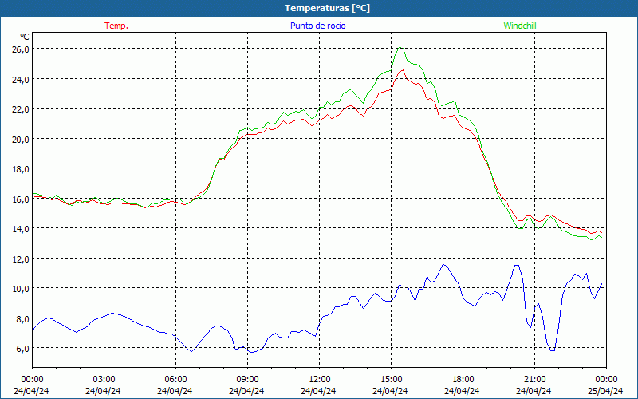Click the '15:00' time axis label
Screen dimensions: 638x399
(391, 380)
